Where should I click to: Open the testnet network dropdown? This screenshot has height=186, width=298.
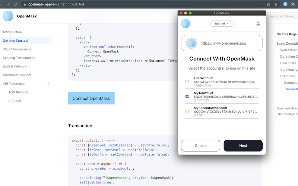click(x=222, y=23)
